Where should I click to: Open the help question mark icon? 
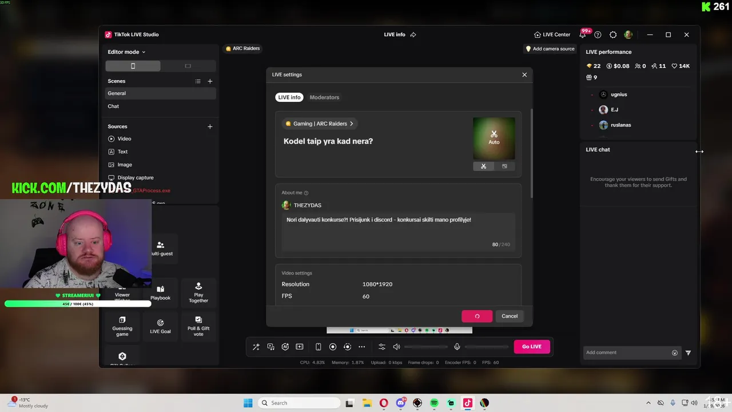point(598,34)
